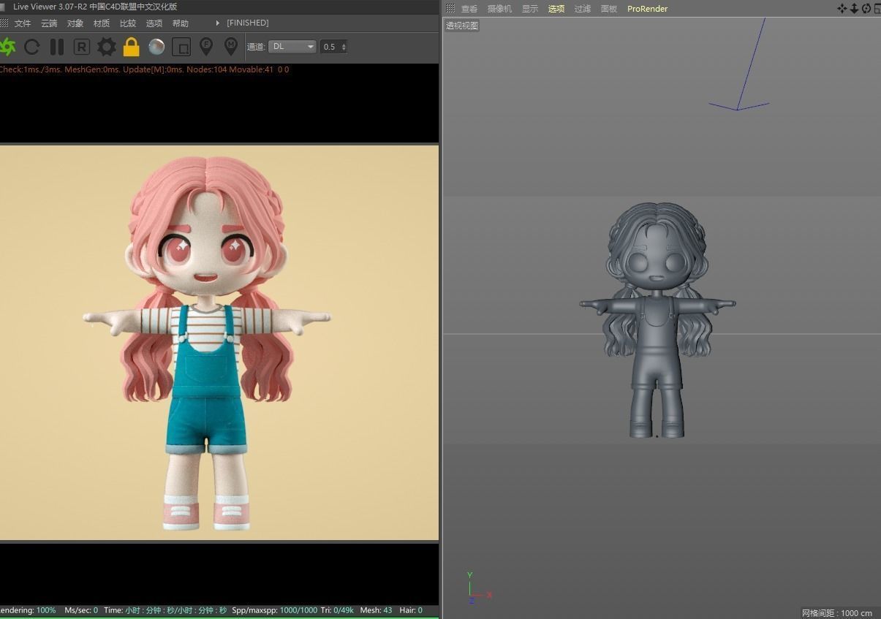Click the XYZ axis gizmo in viewport
Image resolution: width=881 pixels, height=619 pixels.
point(479,588)
